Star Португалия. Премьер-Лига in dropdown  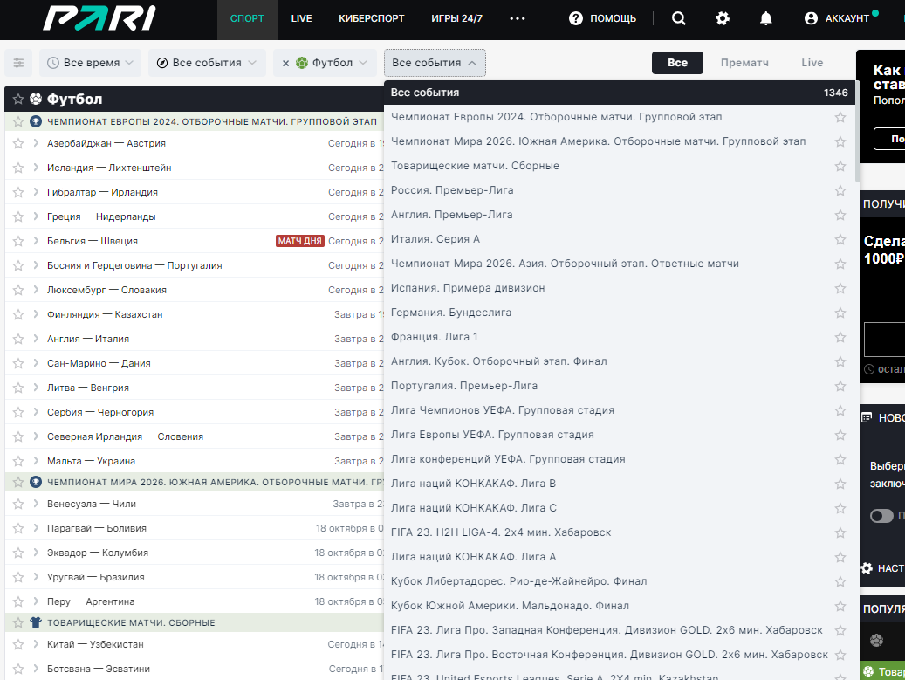[840, 386]
